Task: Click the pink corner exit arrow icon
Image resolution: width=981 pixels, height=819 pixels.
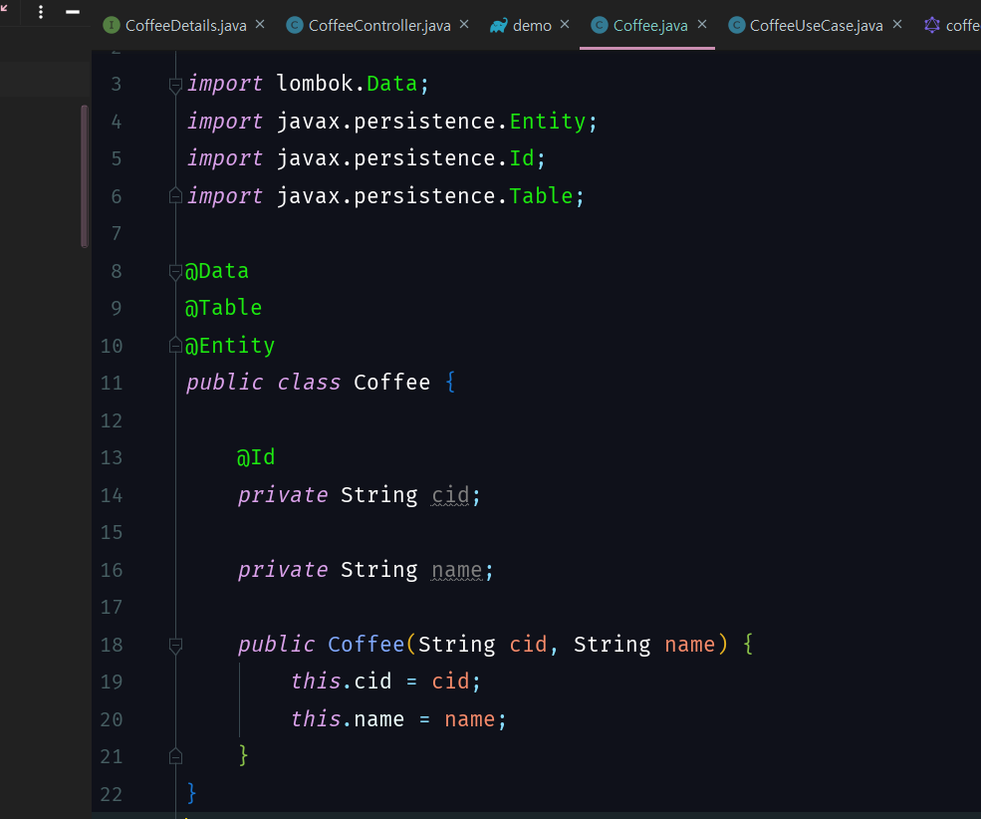Action: pyautogui.click(x=4, y=6)
